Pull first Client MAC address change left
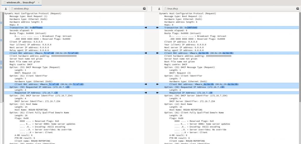Screen dimensions: 301x144 pos(157,53)
